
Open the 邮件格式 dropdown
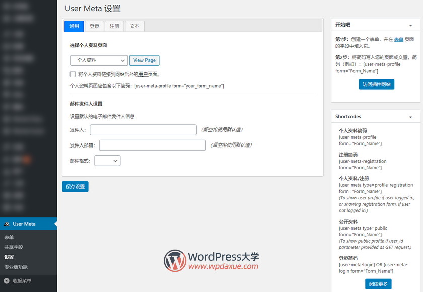coord(107,161)
